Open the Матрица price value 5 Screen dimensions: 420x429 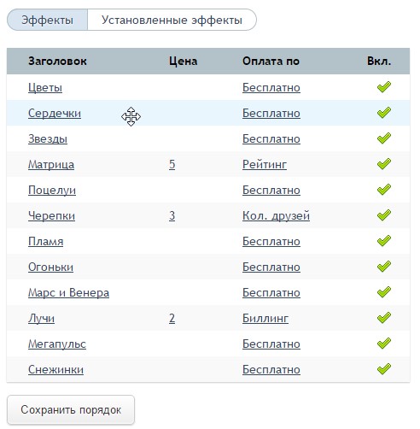(x=172, y=164)
